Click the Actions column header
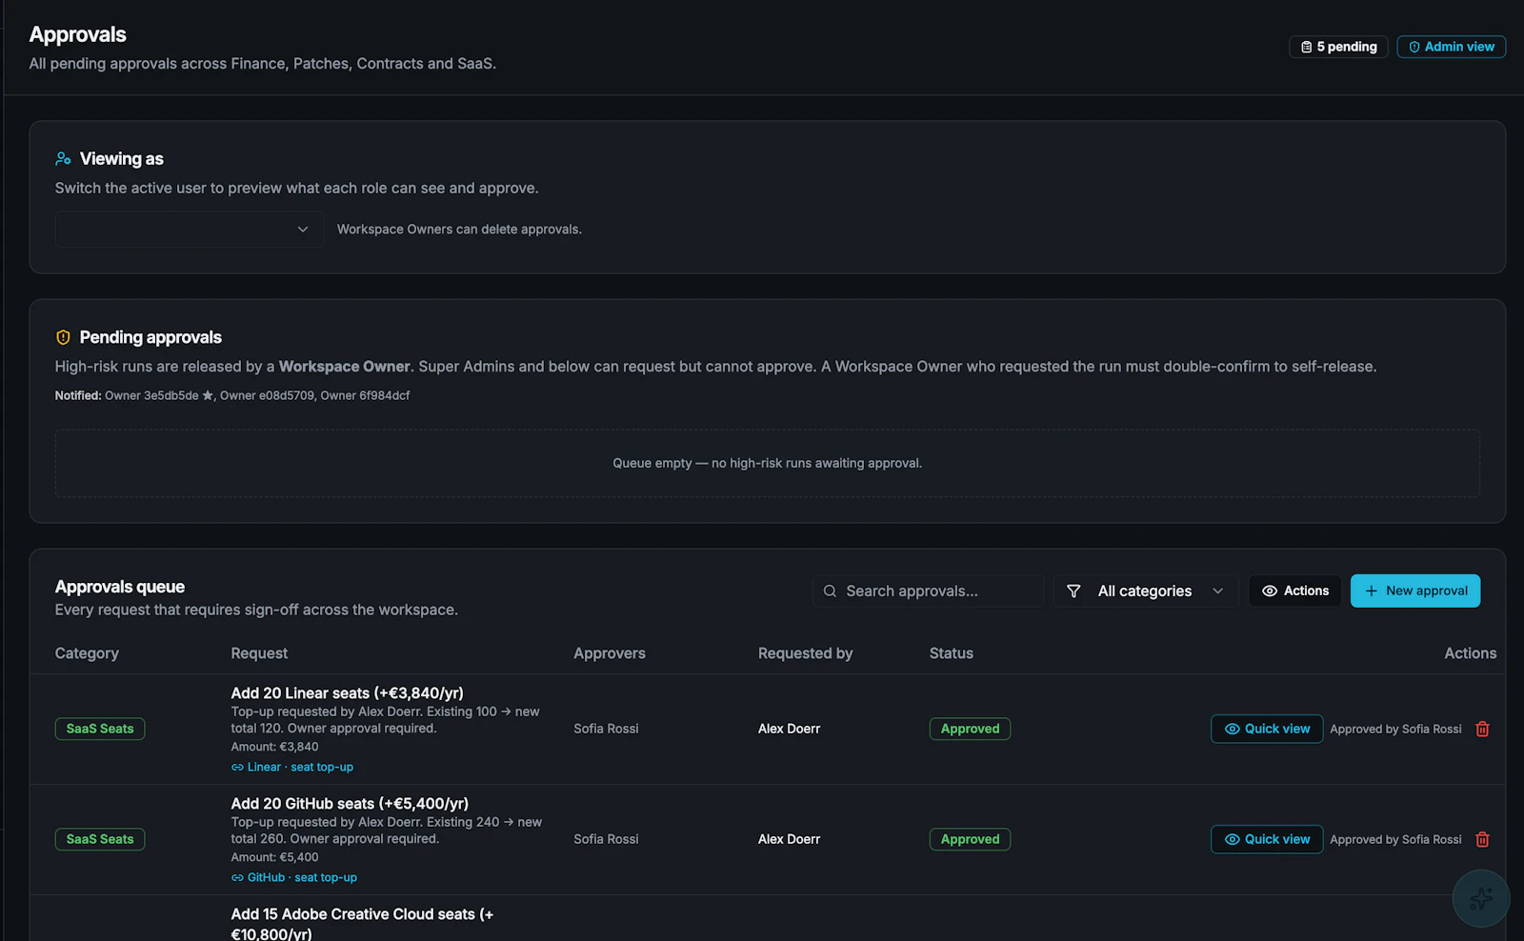 pyautogui.click(x=1471, y=653)
